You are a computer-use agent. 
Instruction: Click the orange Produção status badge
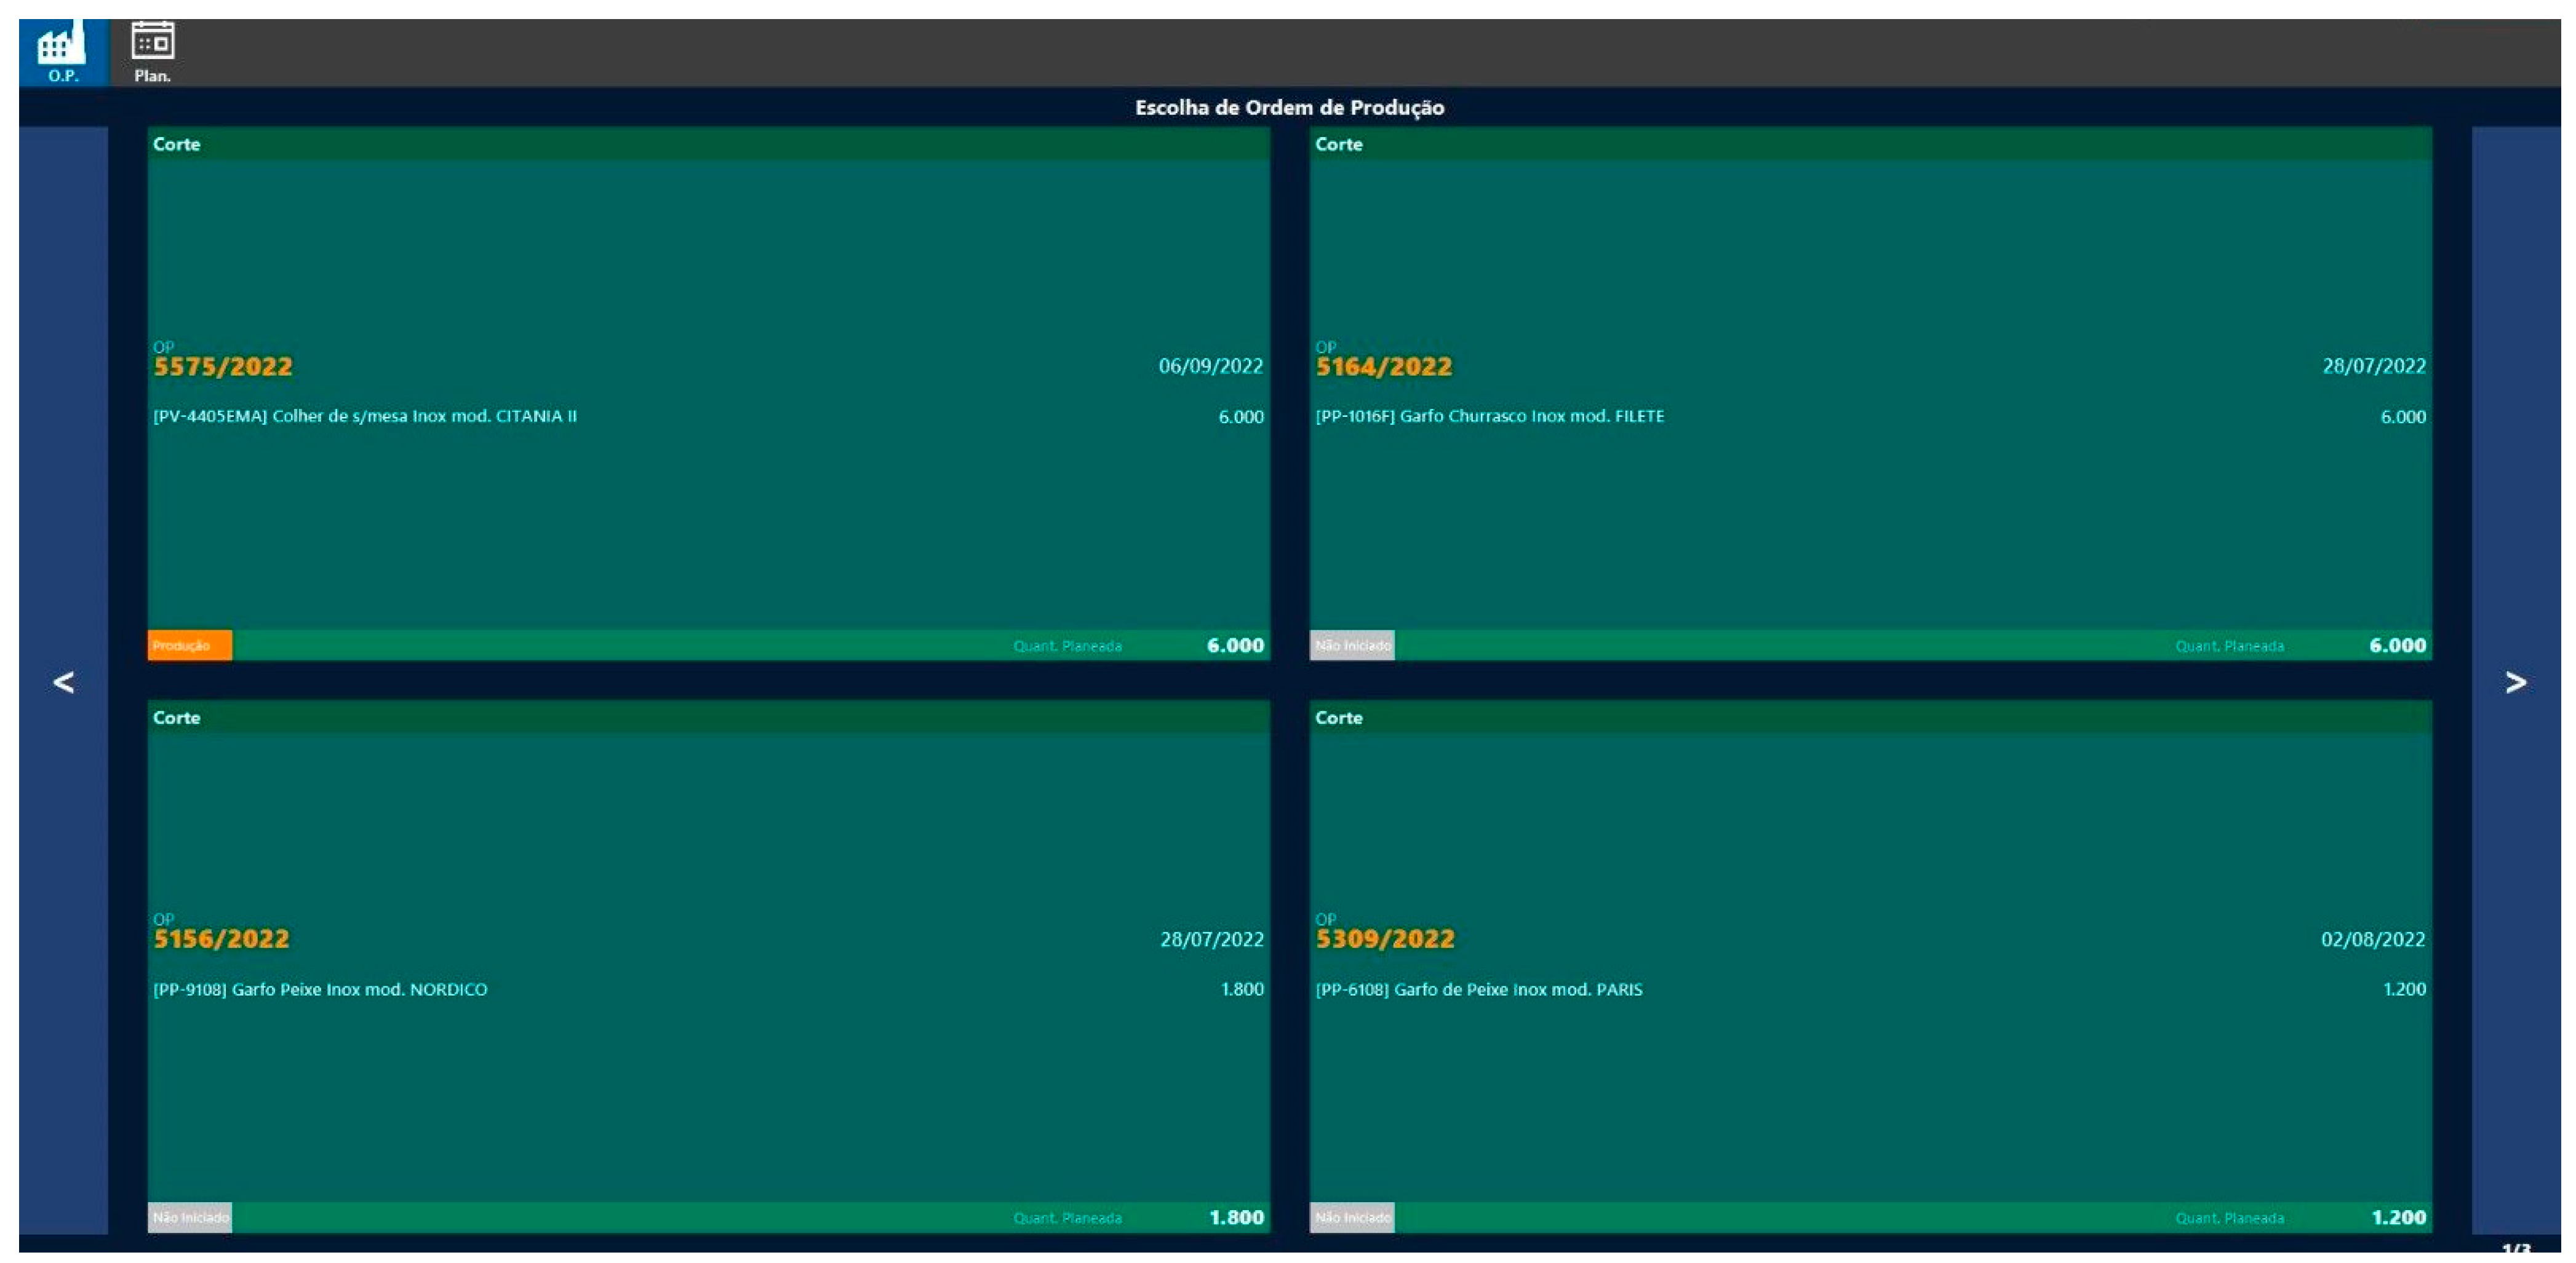[x=189, y=646]
